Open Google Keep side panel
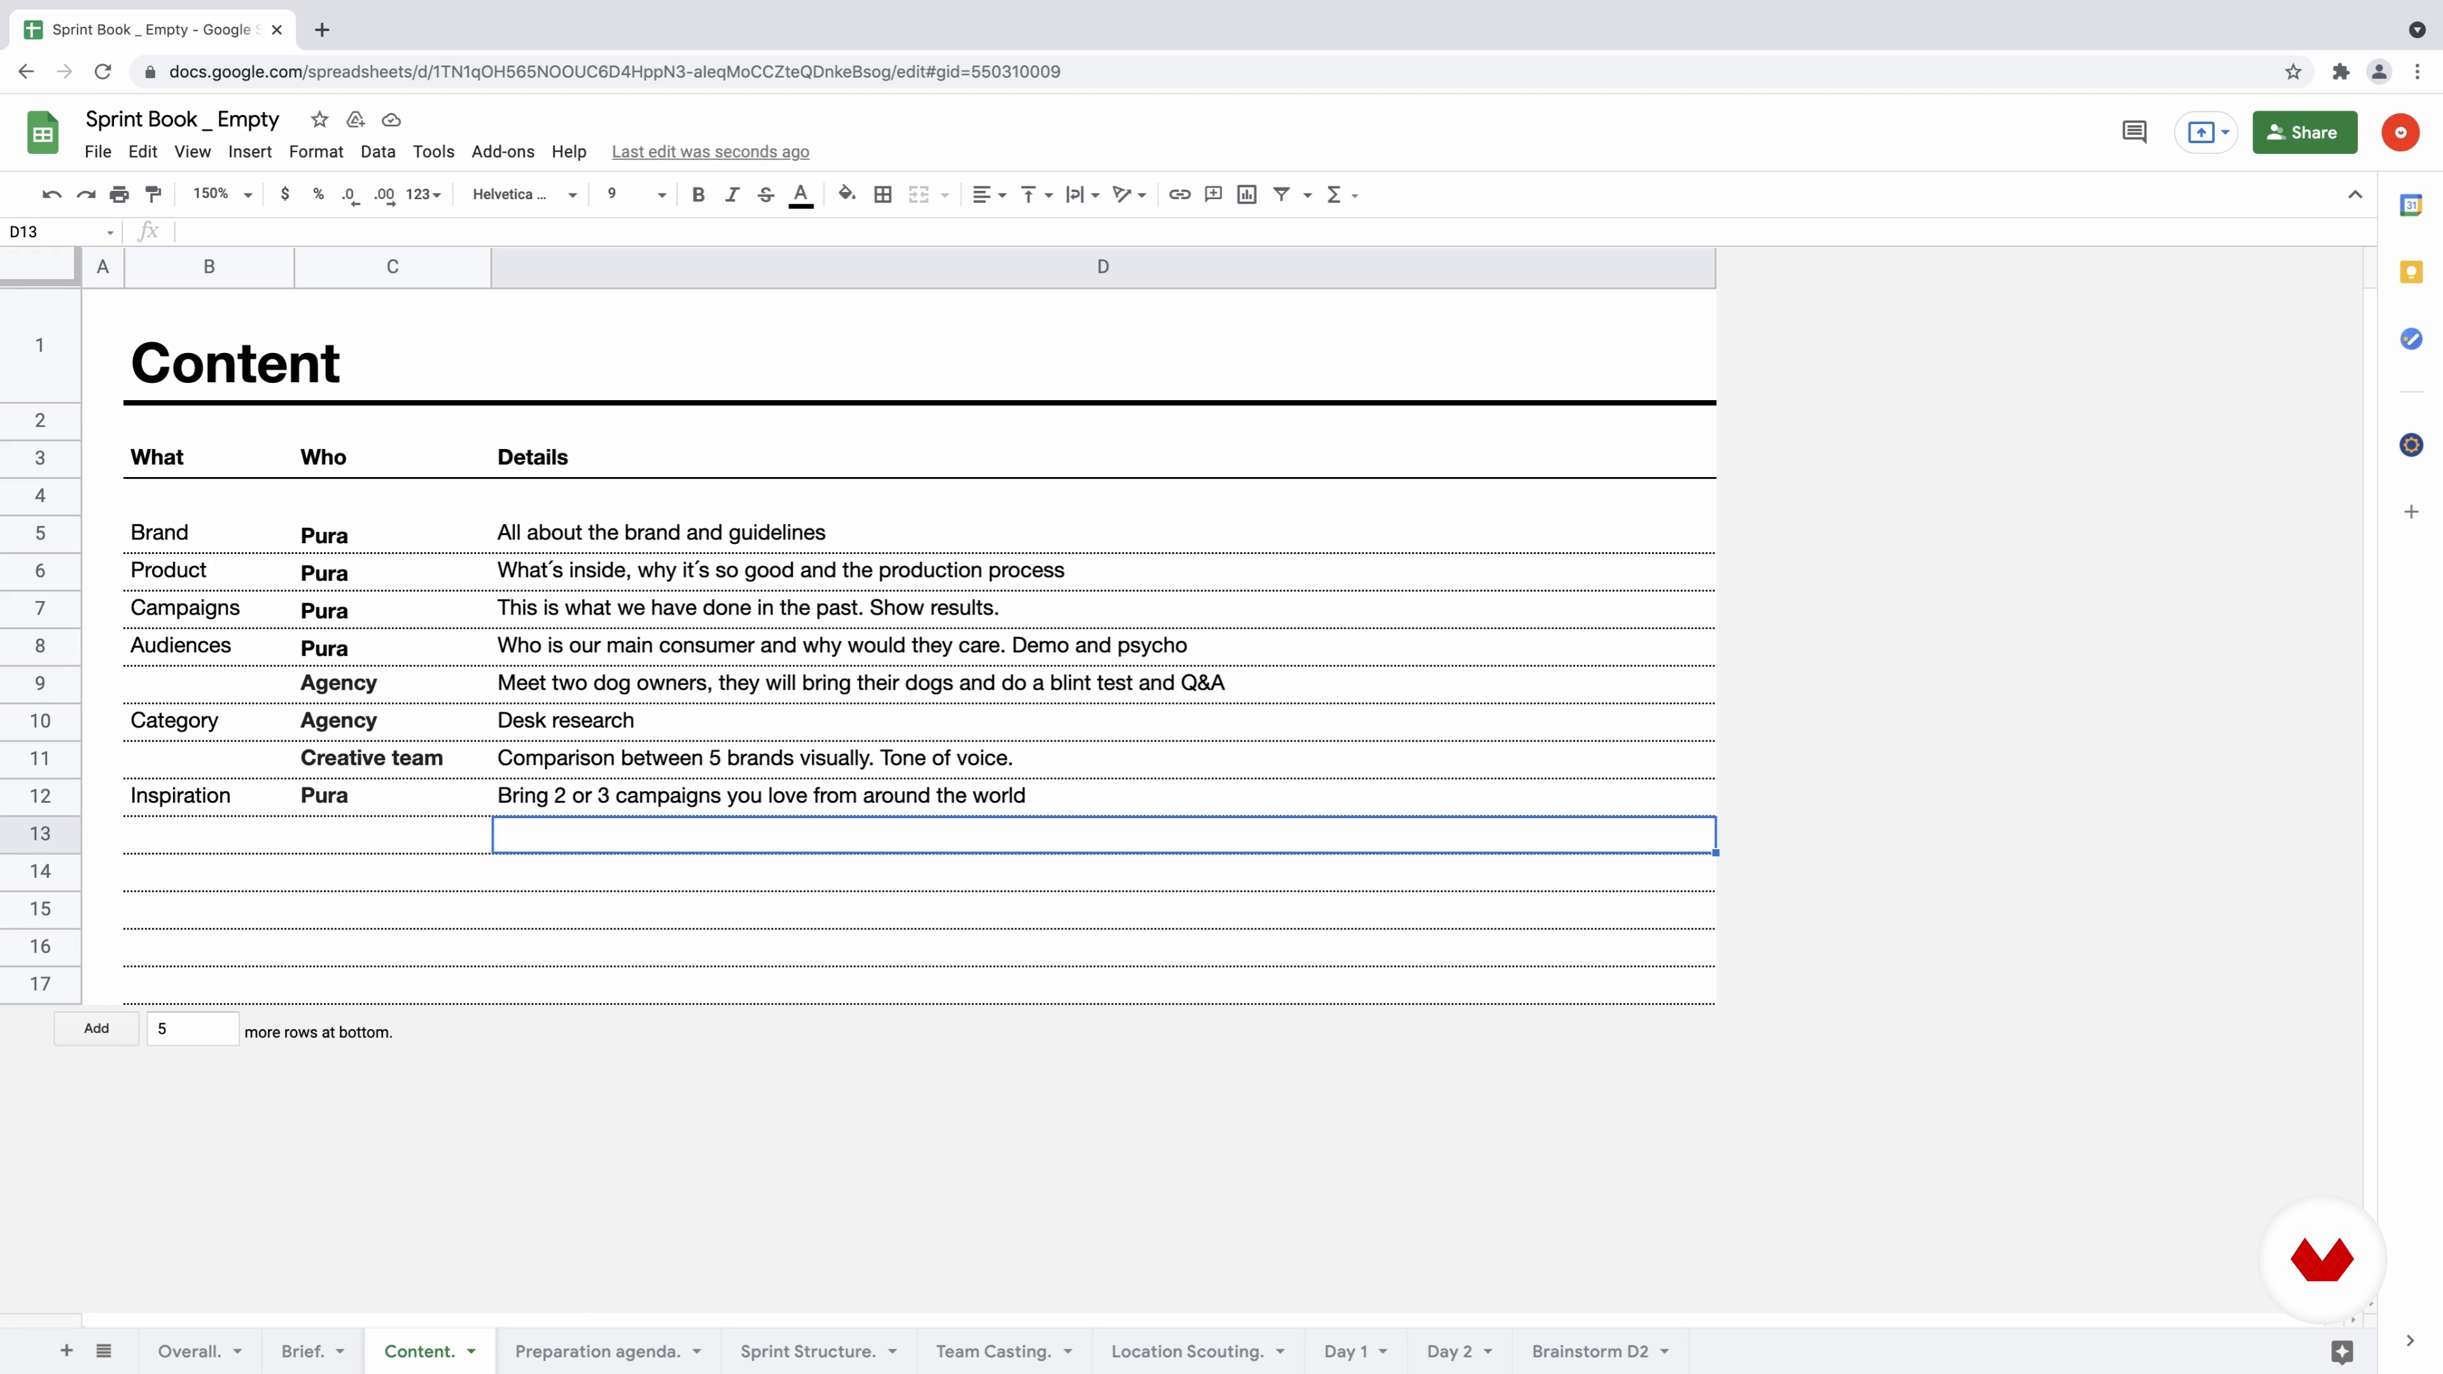Screen dimensions: 2443x1374 click(2411, 273)
